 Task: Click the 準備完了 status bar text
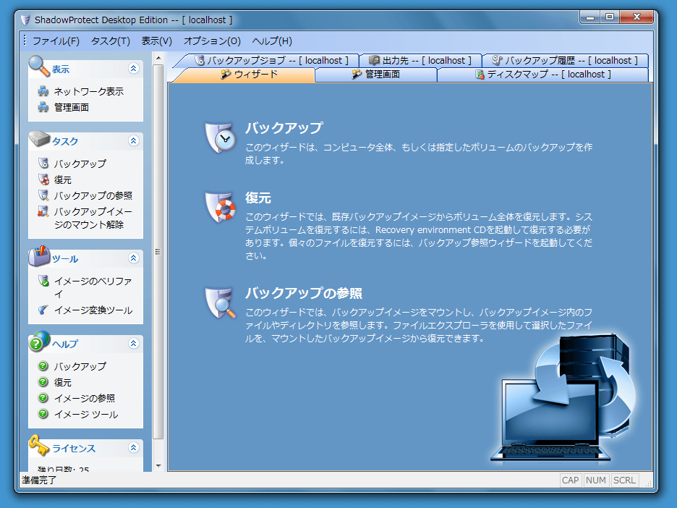pyautogui.click(x=39, y=481)
